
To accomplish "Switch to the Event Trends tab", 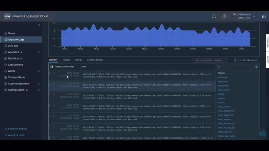I will coord(95,60).
